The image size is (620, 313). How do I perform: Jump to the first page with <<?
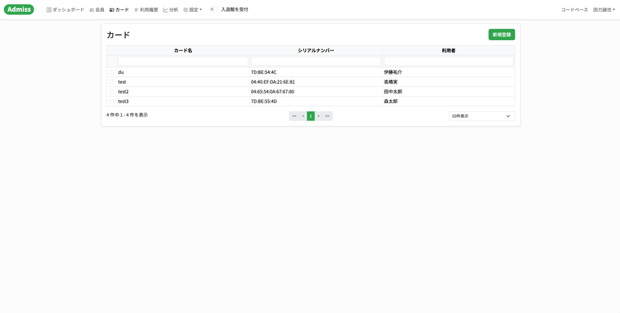pos(294,116)
